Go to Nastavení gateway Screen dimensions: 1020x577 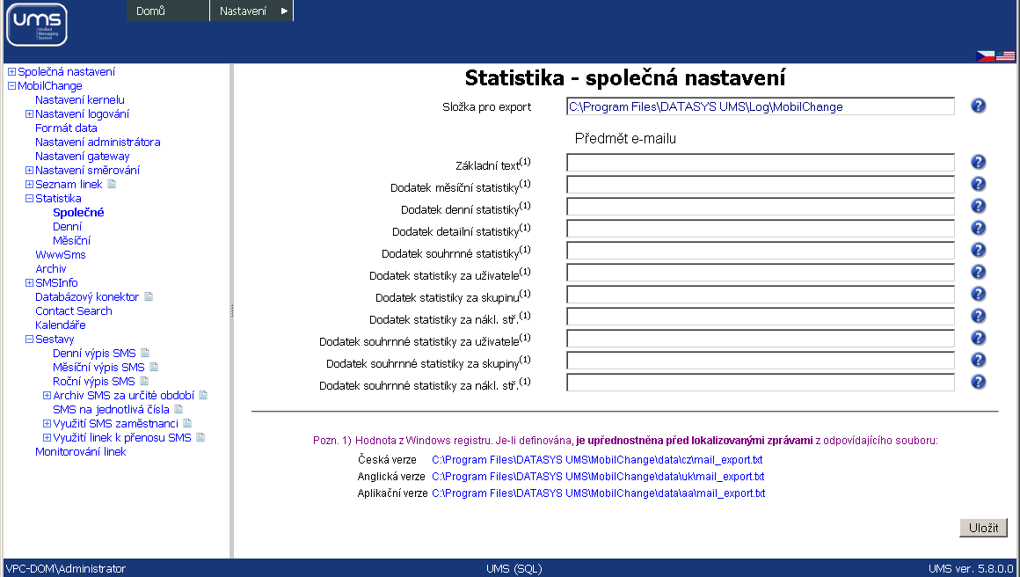click(x=83, y=156)
